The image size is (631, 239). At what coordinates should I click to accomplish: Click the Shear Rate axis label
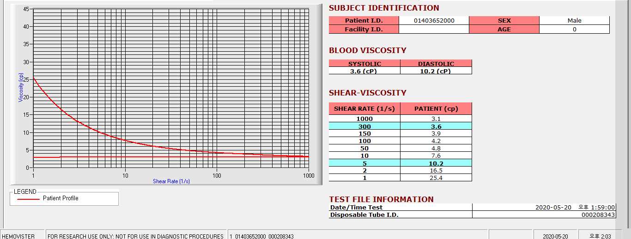171,181
